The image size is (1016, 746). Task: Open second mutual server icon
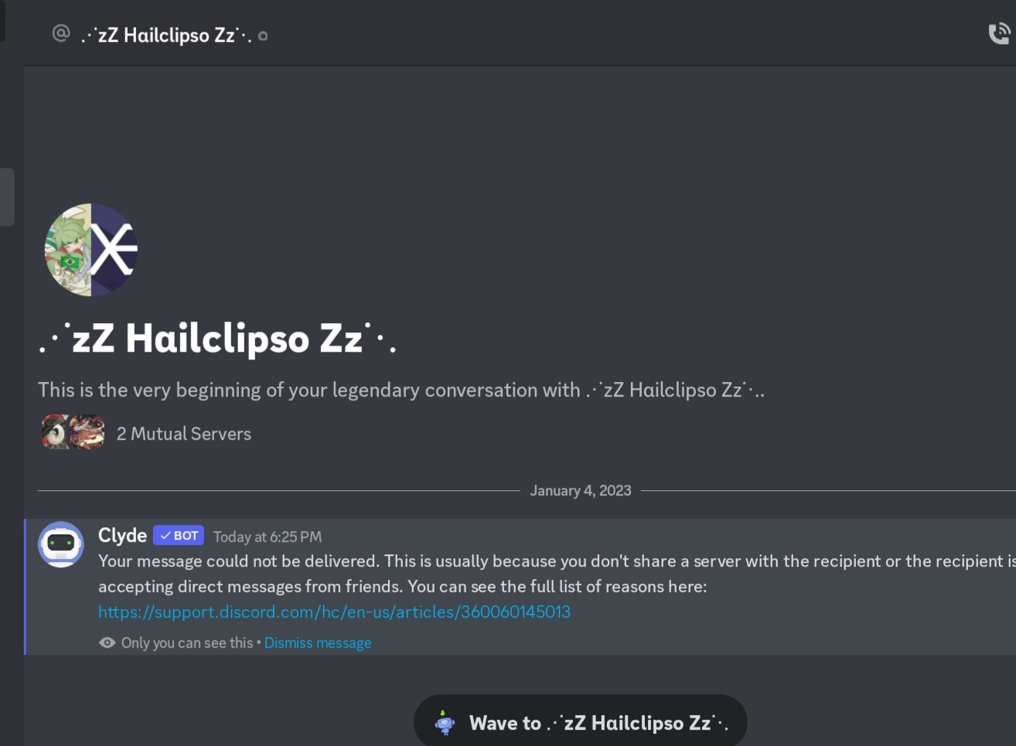coord(88,432)
